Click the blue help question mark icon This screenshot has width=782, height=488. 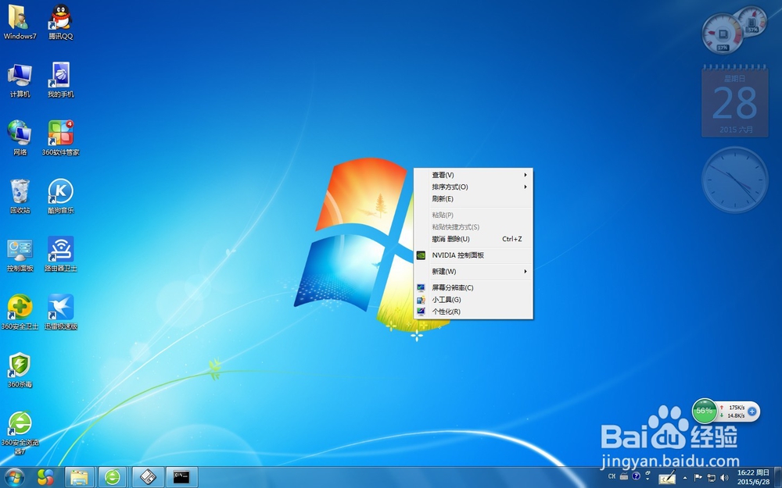point(636,476)
